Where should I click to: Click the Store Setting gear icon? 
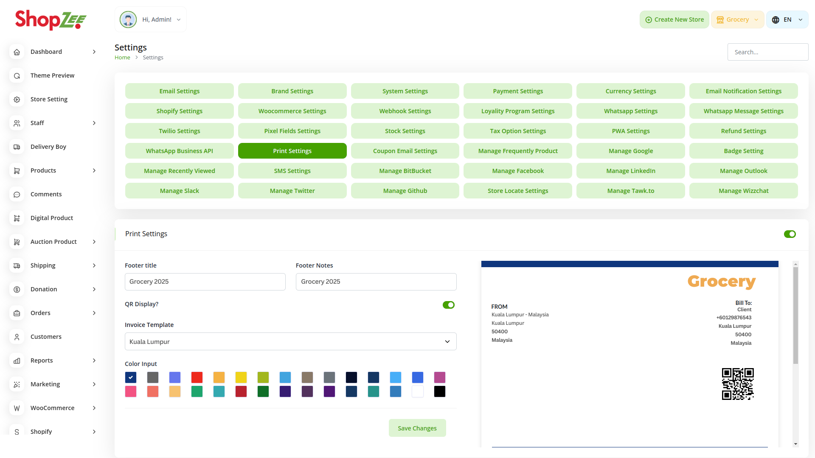(x=17, y=99)
